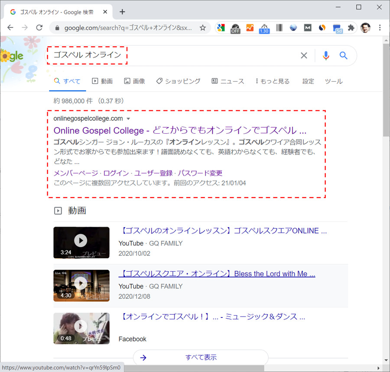Open the Extensions puzzle piece menu
390x372 pixels.
[351, 28]
